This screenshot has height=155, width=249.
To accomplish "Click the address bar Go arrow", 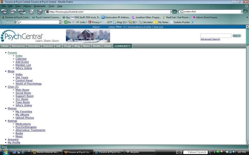I will pyautogui.click(x=175, y=12).
